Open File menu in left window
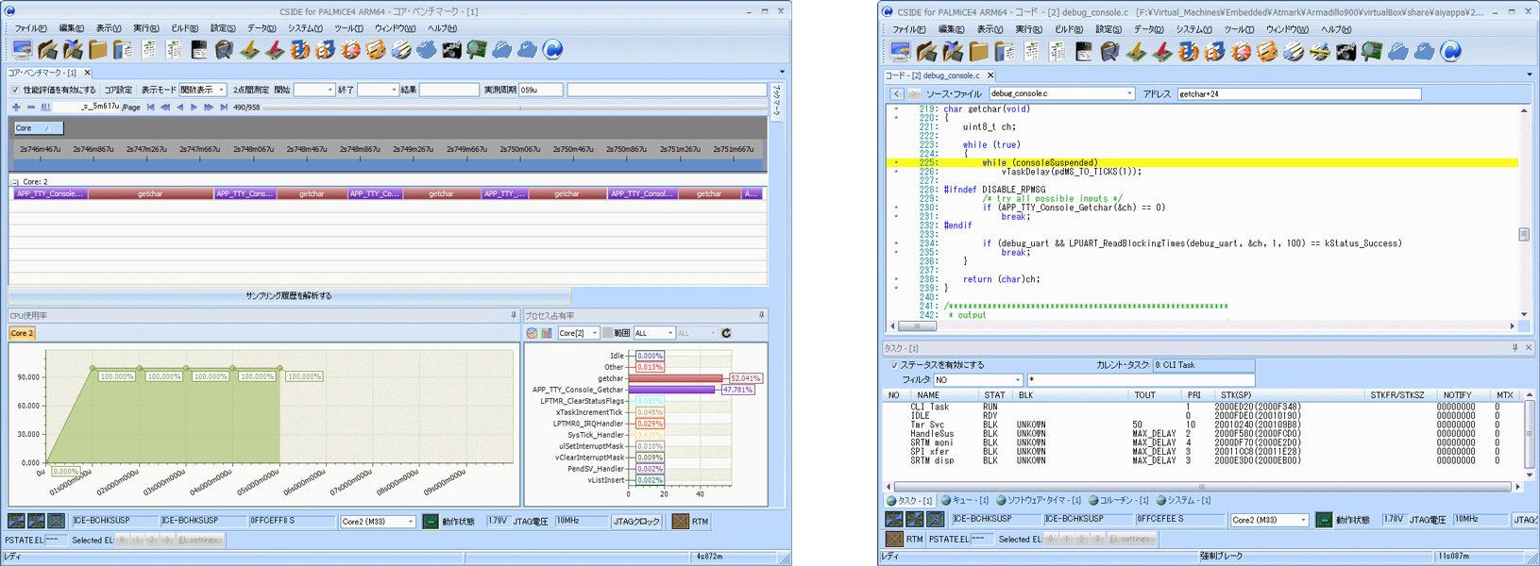The image size is (1540, 566). click(x=31, y=28)
